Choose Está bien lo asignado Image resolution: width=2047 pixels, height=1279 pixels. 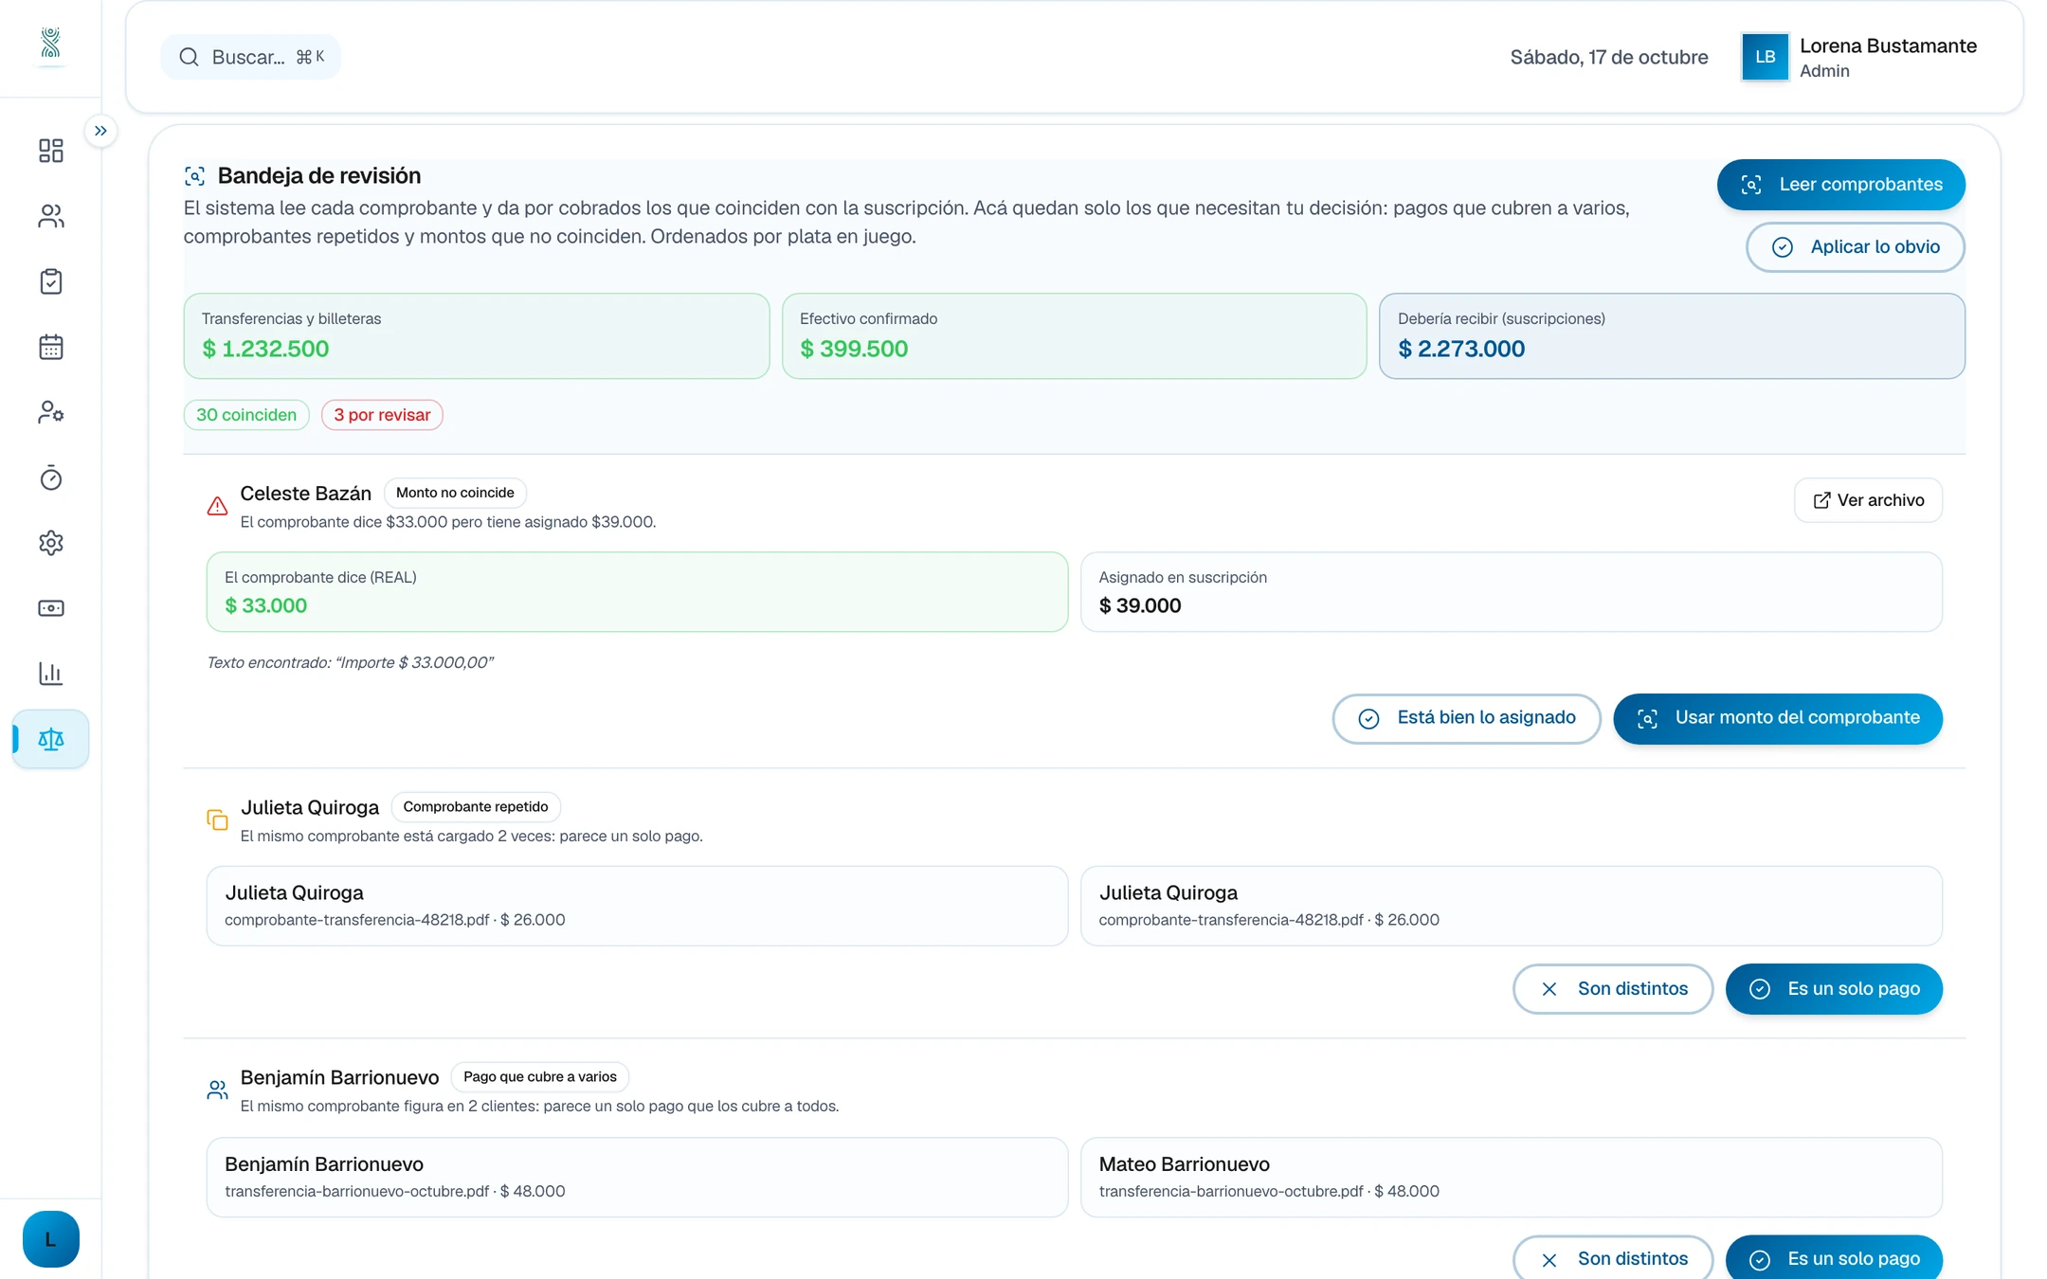[x=1466, y=718]
